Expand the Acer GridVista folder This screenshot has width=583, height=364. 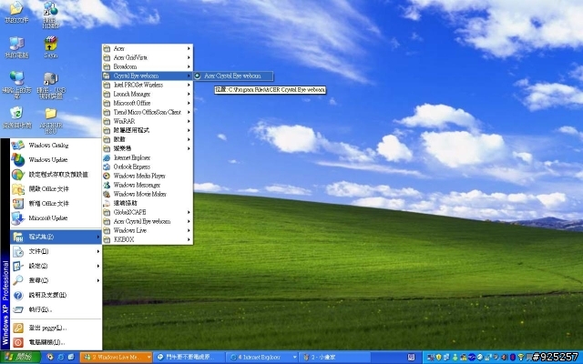pyautogui.click(x=148, y=57)
